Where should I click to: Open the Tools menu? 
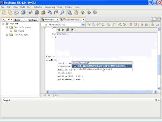pyautogui.click(x=60, y=7)
